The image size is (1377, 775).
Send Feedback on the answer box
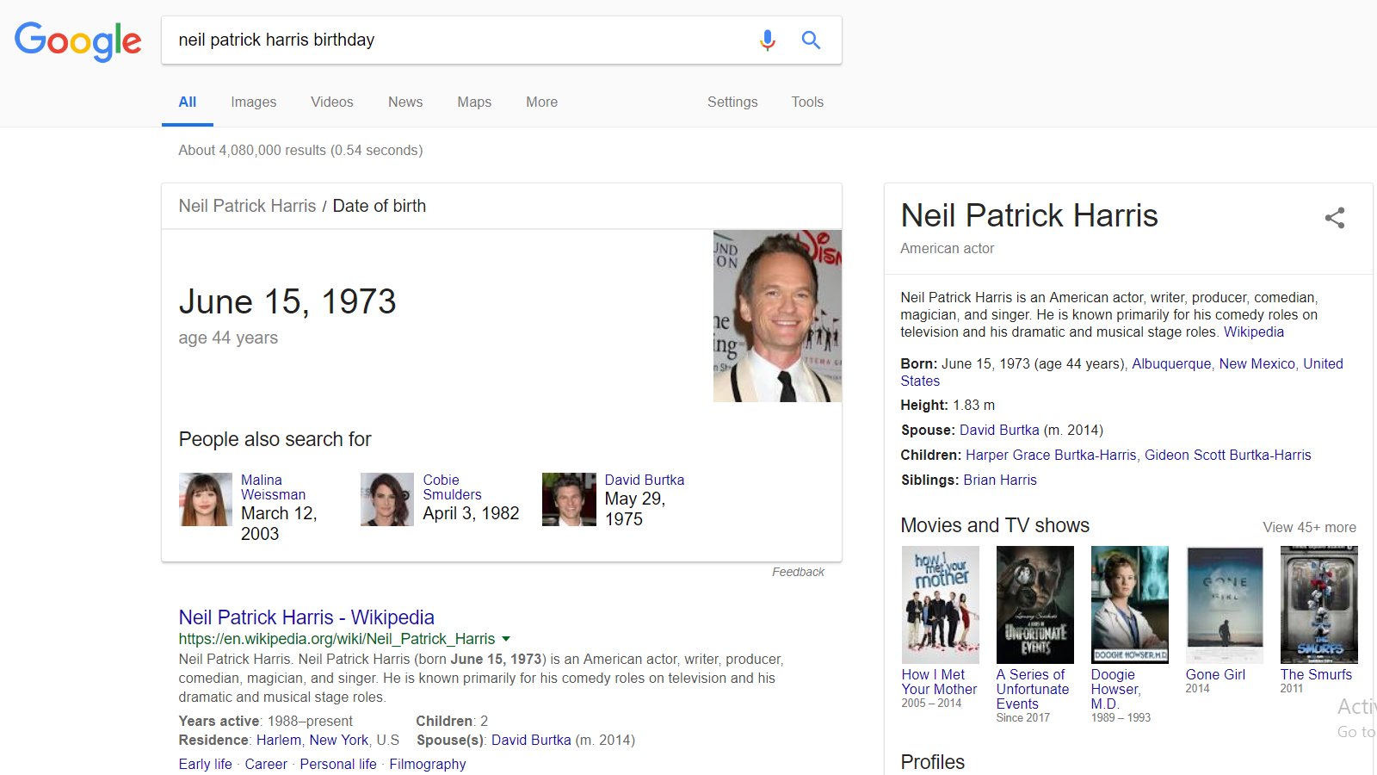pos(798,572)
